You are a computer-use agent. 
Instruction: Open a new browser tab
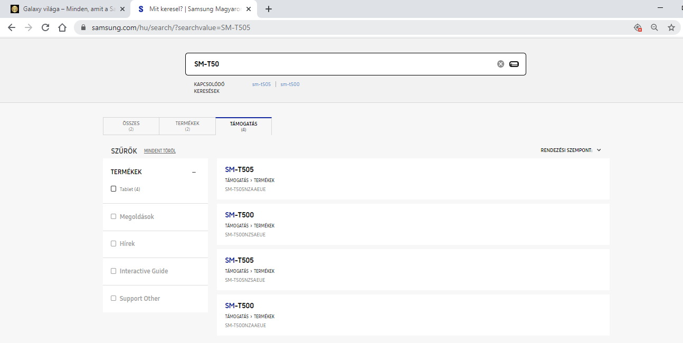[x=269, y=9]
